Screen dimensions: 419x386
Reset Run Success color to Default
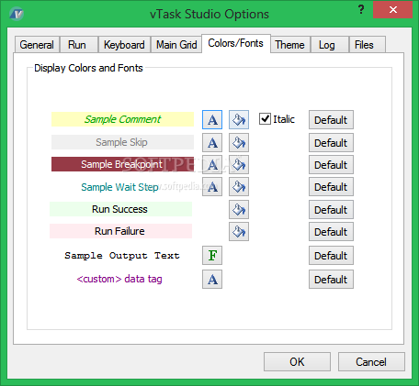(331, 210)
